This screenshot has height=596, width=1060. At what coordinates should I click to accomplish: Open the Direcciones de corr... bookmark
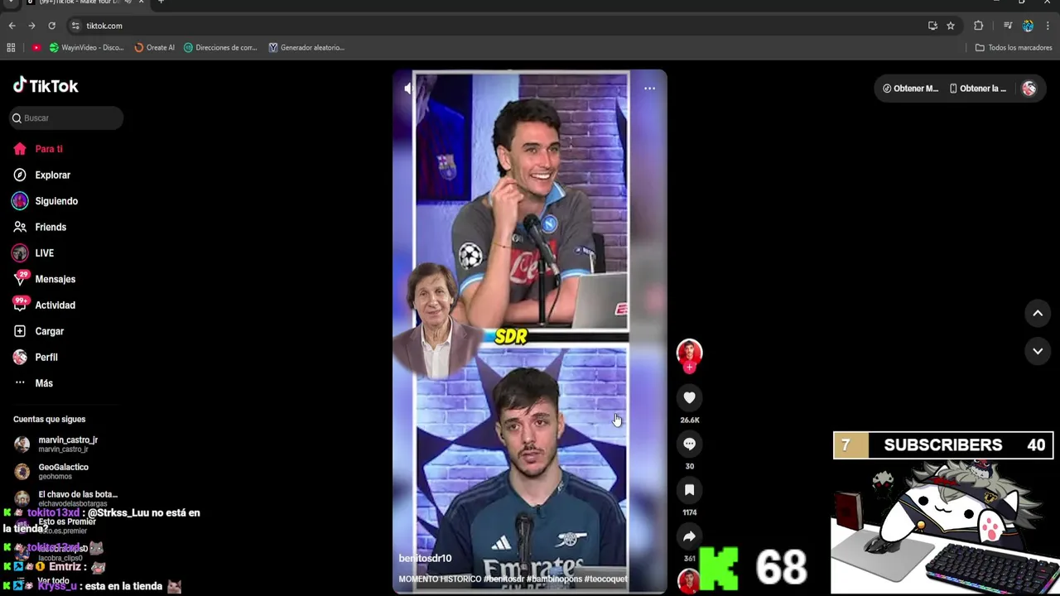tap(220, 47)
